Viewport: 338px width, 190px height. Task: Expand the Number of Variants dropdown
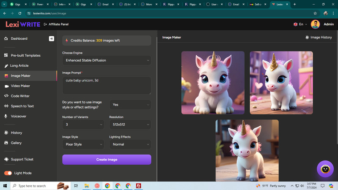coord(83,125)
